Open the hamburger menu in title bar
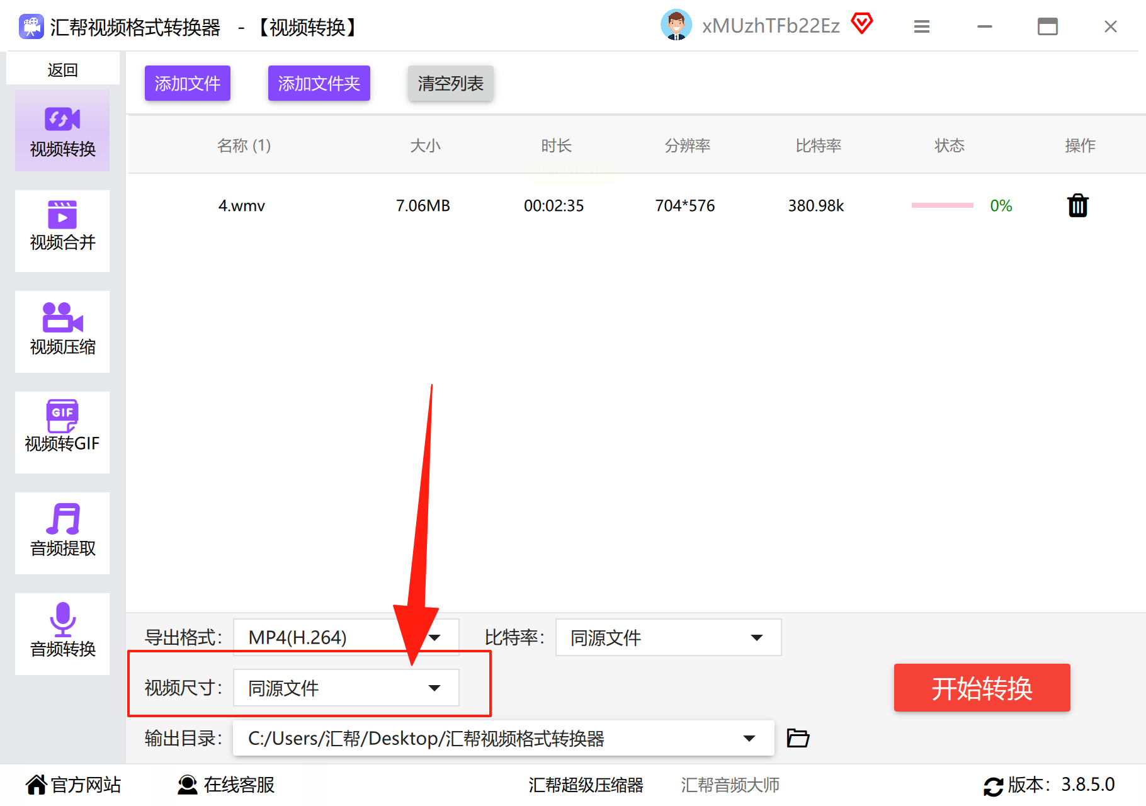 click(x=921, y=26)
